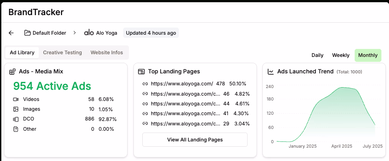The height and width of the screenshot is (161, 389).
Task: Click link icon beside the 4.82% row
Action: tap(145, 94)
